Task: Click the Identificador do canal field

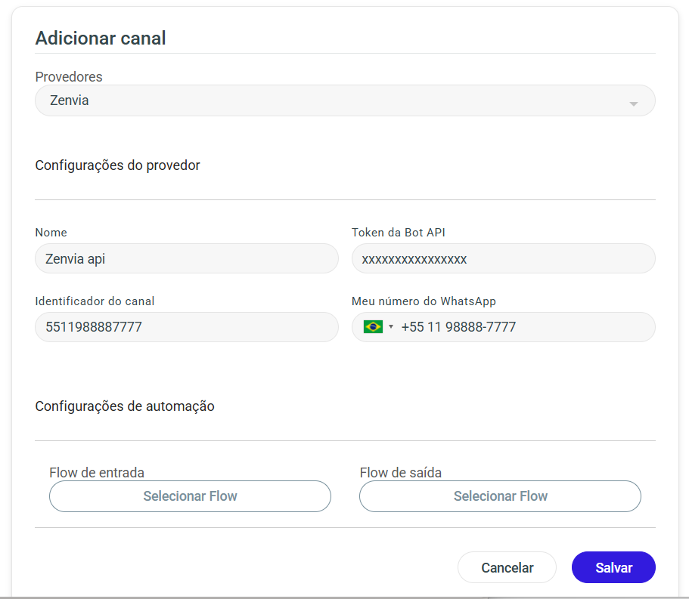Action: [187, 327]
